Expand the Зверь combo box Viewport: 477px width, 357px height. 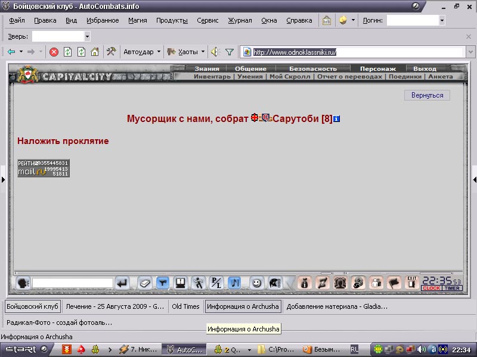point(87,37)
